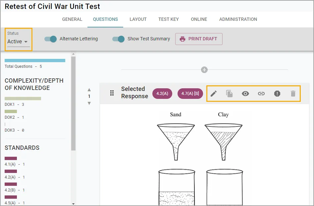This screenshot has width=314, height=206.
Task: Click the plus icon to add a question
Action: pos(204,70)
